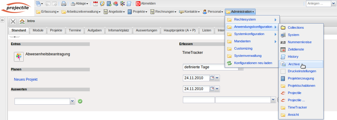The width and height of the screenshot is (337, 120).
Task: Collapse the Administration menu
Action: (240, 12)
